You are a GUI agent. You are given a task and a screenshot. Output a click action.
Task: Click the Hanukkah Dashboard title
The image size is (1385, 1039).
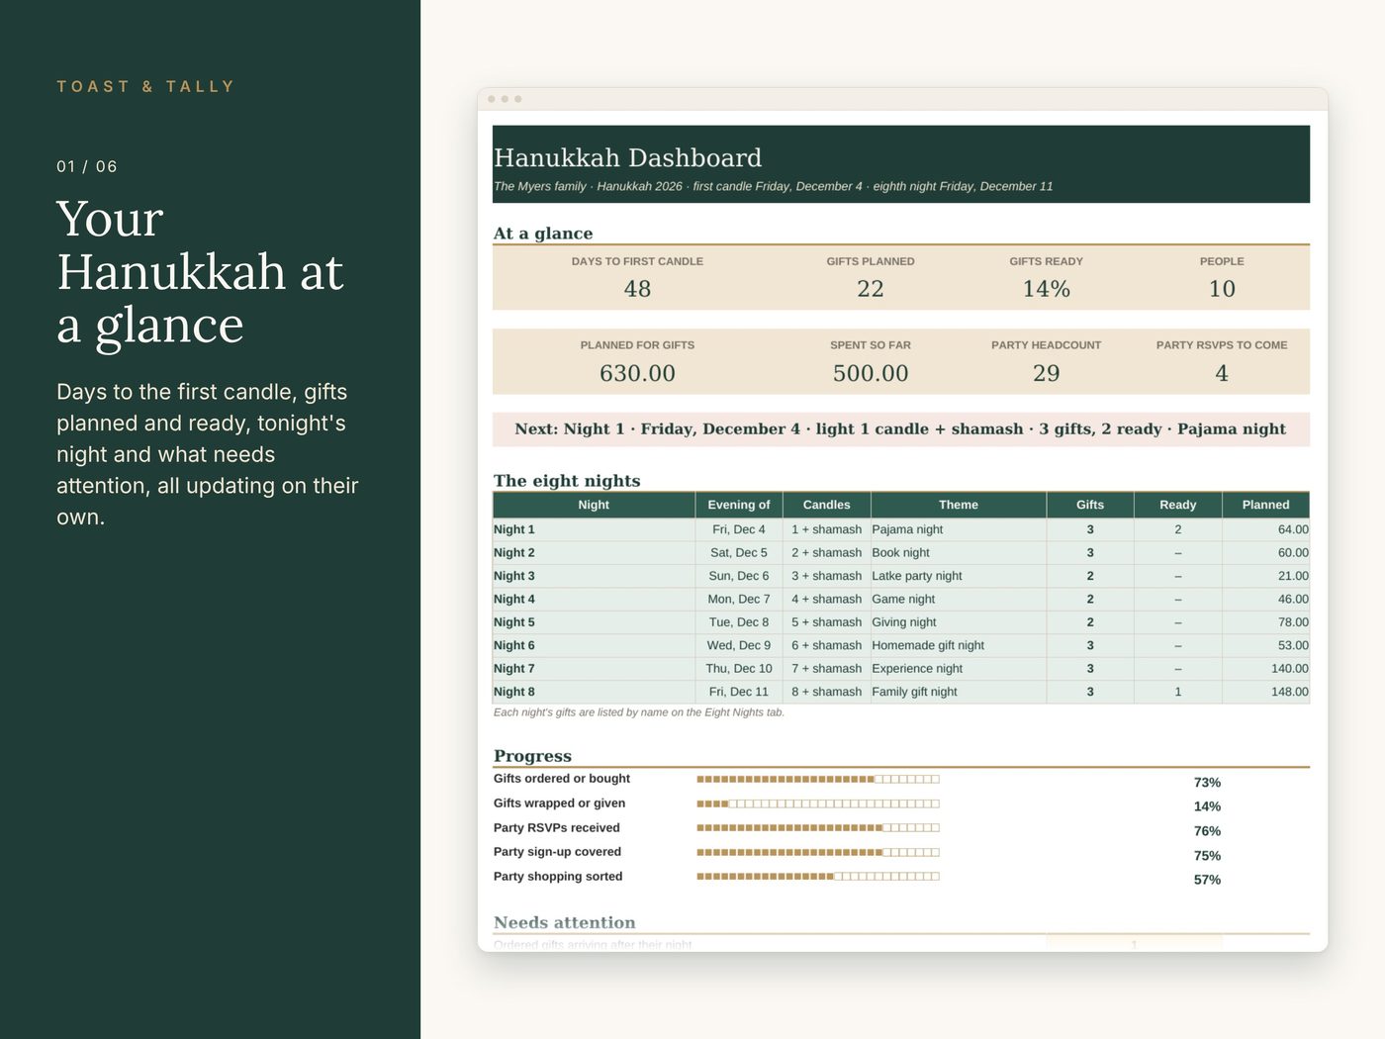pyautogui.click(x=627, y=157)
